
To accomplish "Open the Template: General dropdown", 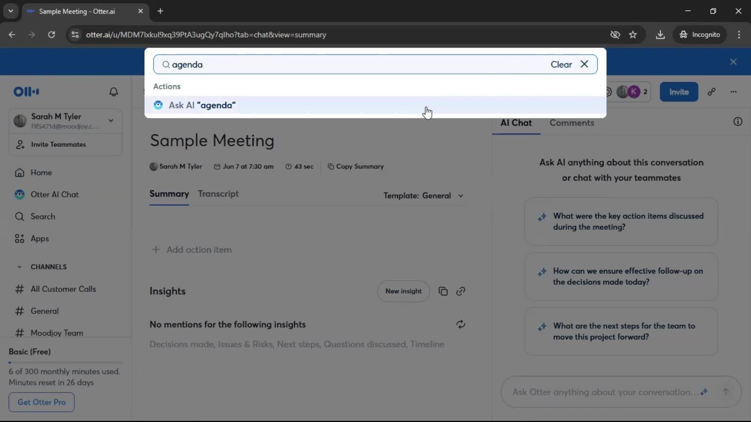I will (x=423, y=196).
